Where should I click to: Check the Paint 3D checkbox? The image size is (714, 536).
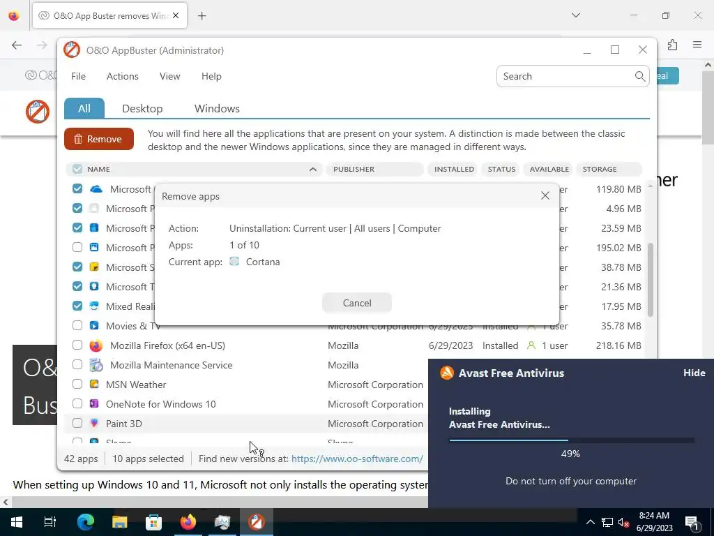[77, 423]
